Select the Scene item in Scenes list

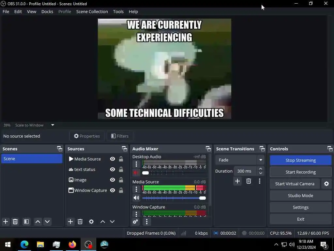32,159
